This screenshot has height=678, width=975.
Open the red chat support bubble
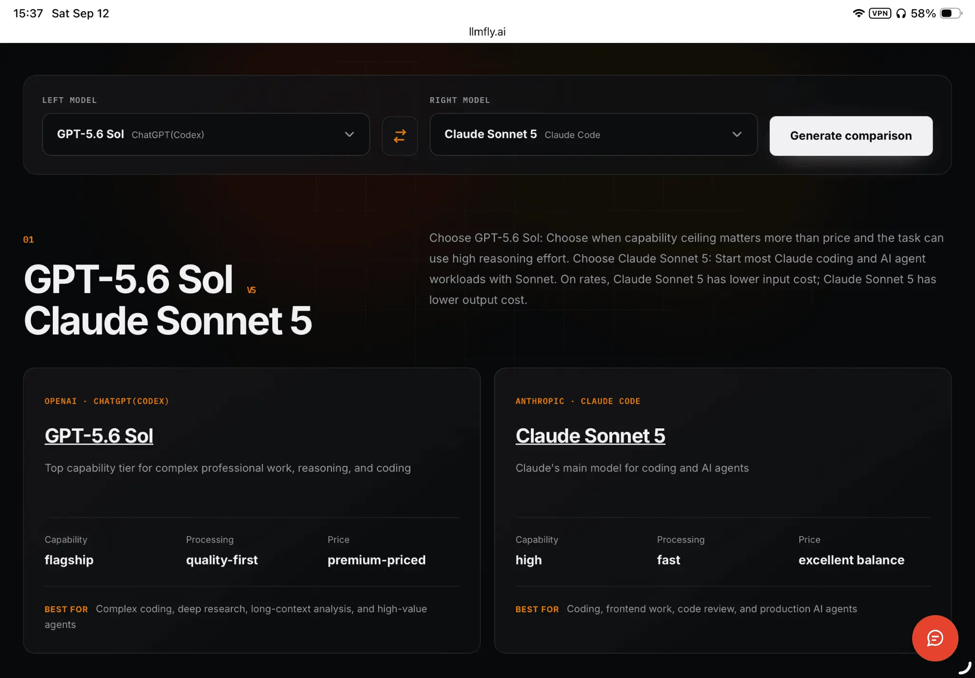point(935,638)
